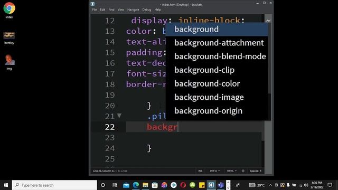This screenshot has width=338, height=190.
Task: Click the microphone icon in the system tray
Action: 288,185
